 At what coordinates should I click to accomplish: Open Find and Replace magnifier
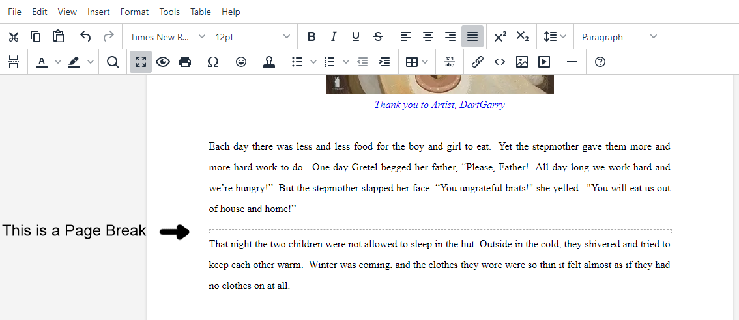pos(113,62)
